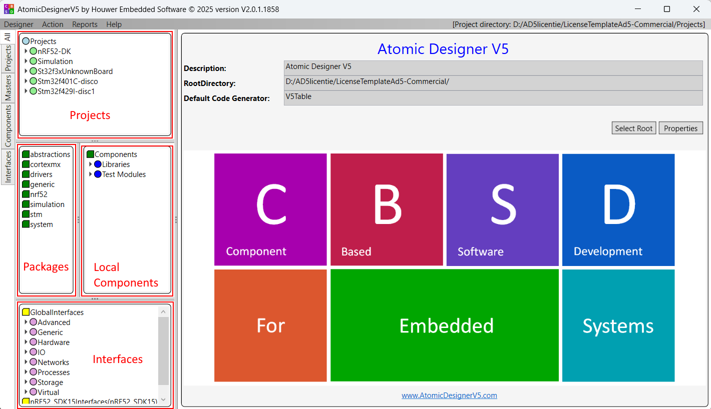Click the Default Code Generator field
711x409 pixels.
pos(493,98)
